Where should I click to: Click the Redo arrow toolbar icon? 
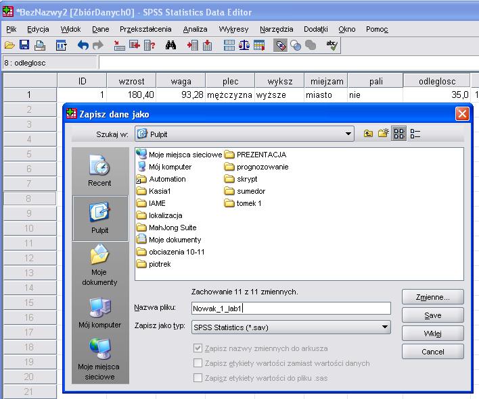[x=97, y=45]
